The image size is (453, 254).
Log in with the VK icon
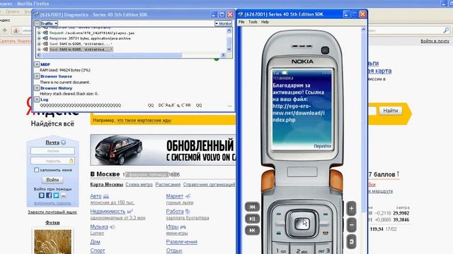(42, 195)
